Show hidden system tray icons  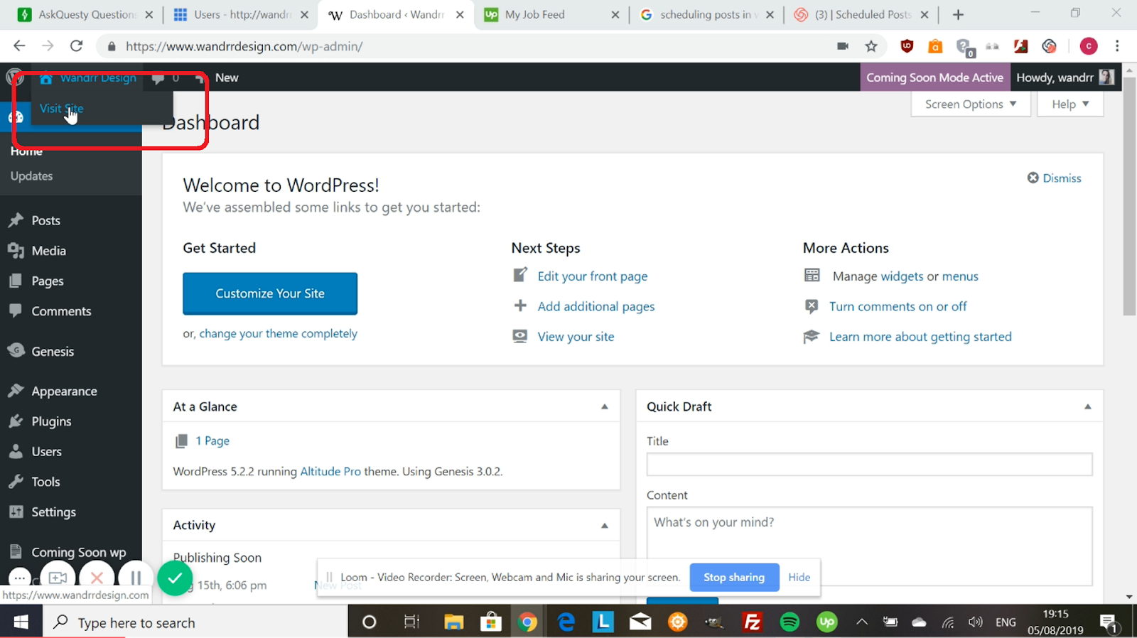pos(861,622)
